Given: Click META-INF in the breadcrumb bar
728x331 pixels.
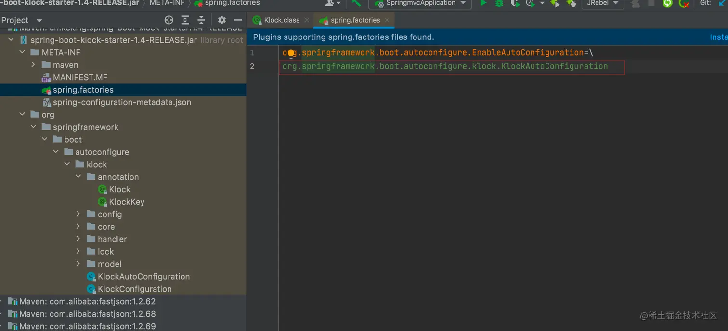Looking at the screenshot, I should (x=167, y=3).
